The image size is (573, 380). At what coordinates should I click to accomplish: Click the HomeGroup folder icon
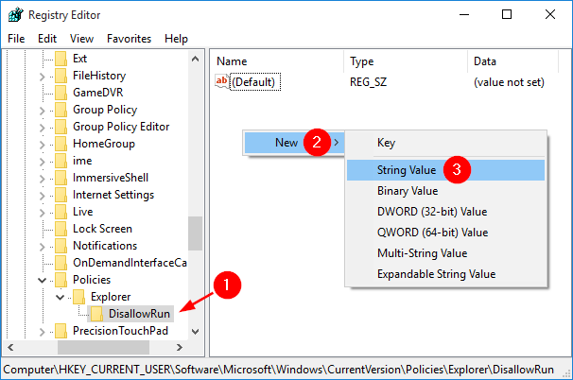[x=61, y=144]
